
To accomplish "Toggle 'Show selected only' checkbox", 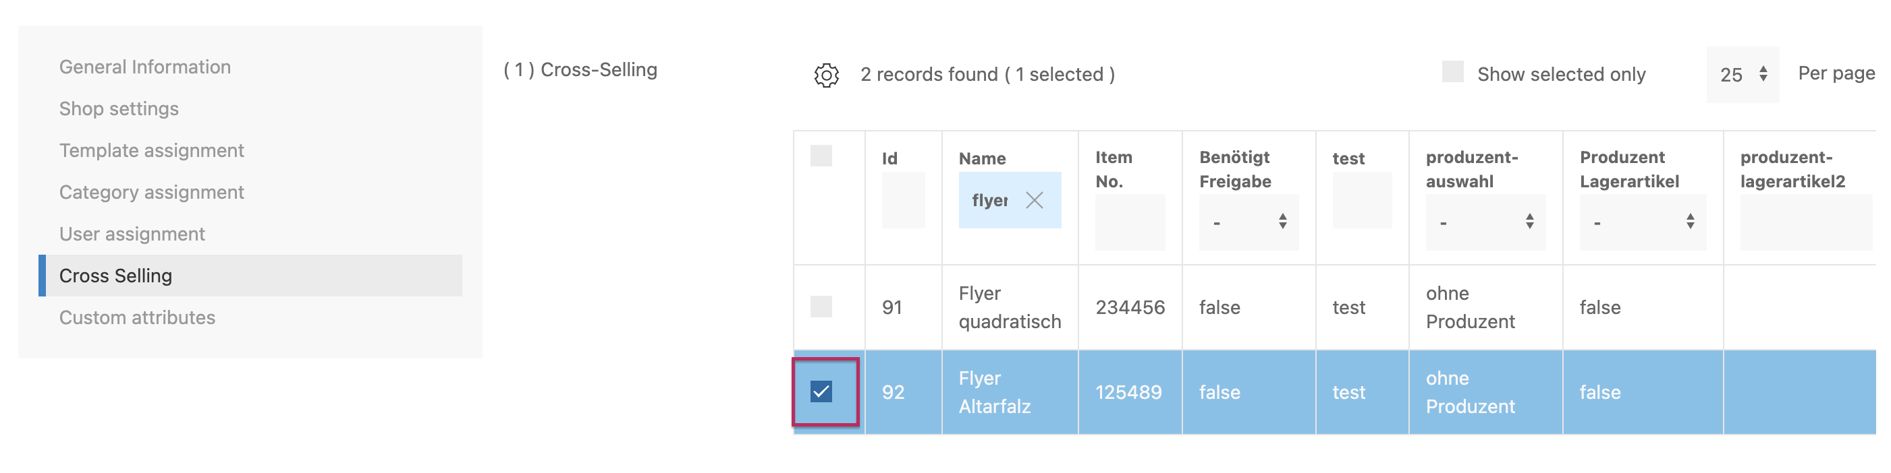I will tap(1452, 72).
